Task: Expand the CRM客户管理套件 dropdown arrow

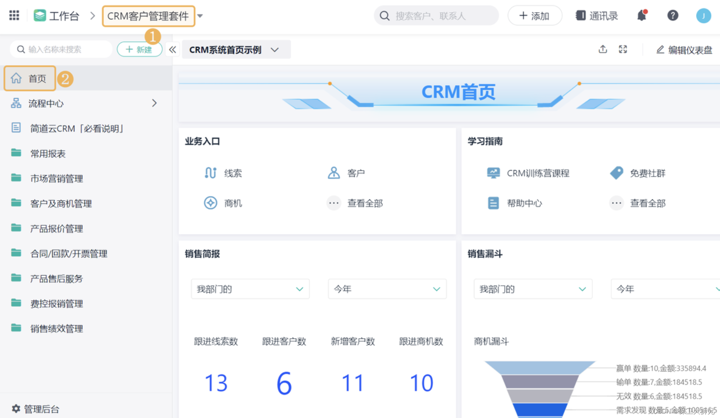Action: 200,16
